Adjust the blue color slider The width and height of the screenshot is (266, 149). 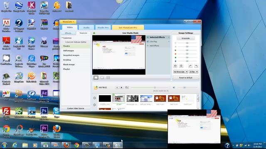tap(187, 61)
